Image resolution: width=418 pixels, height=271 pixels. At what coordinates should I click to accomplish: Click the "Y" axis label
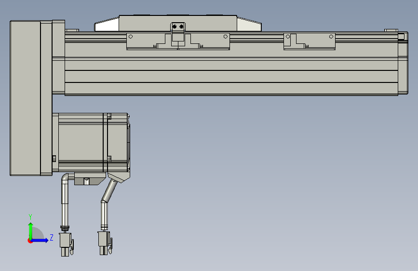coord(30,217)
